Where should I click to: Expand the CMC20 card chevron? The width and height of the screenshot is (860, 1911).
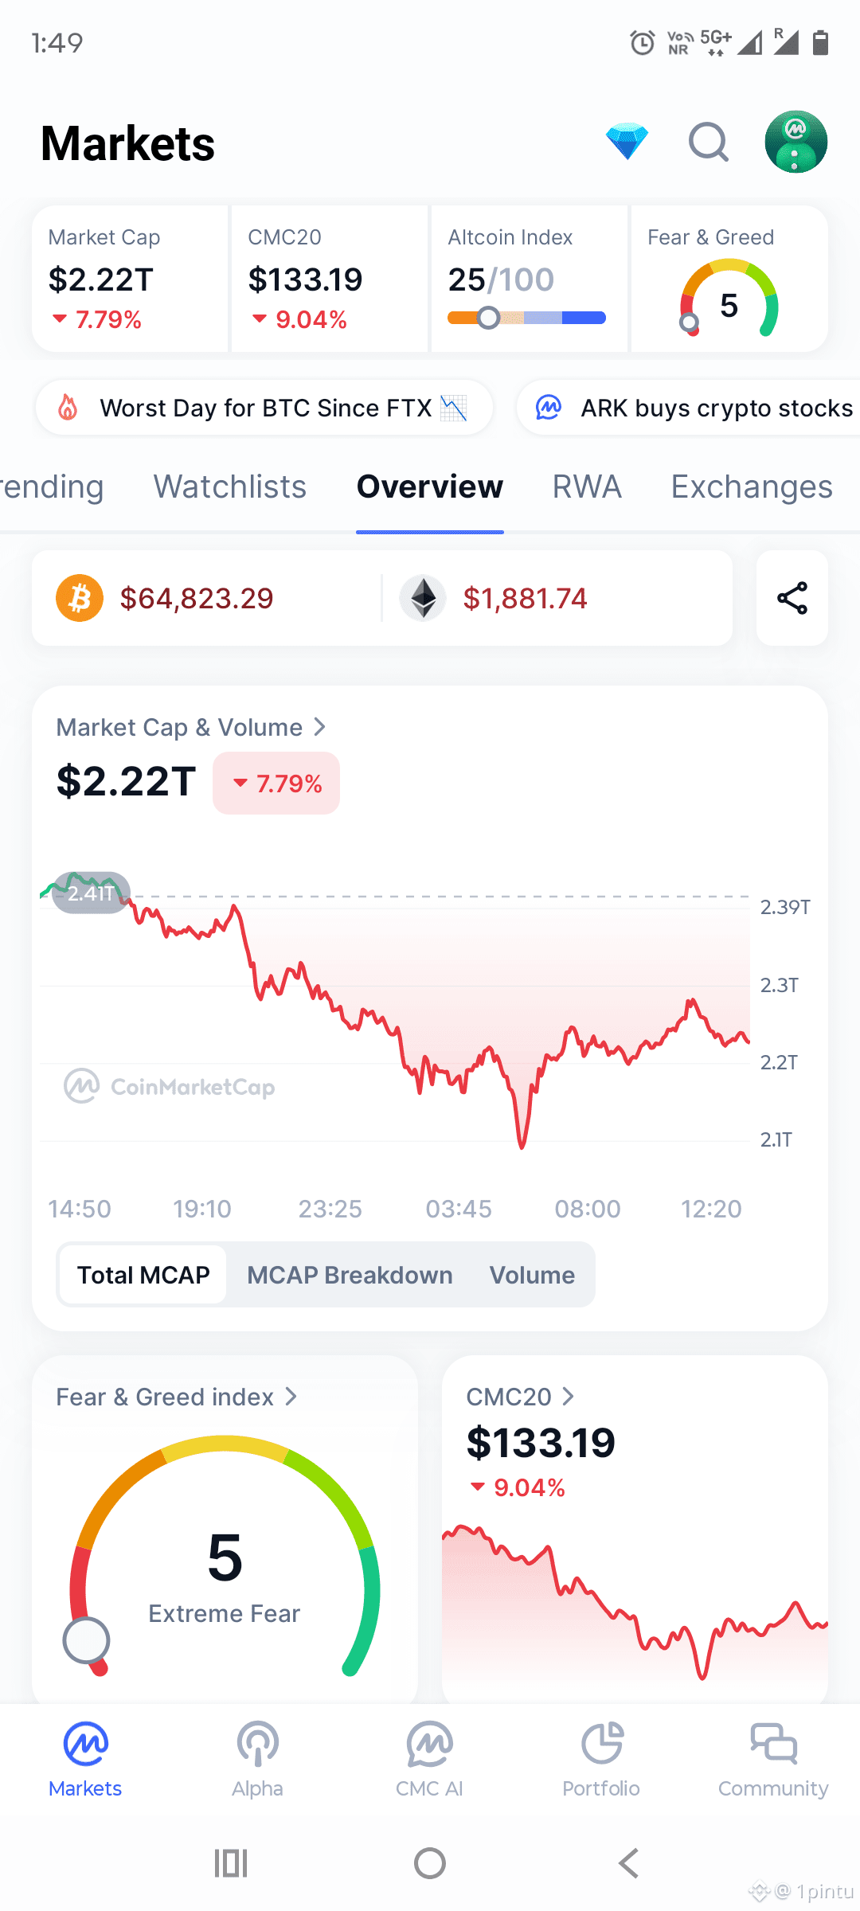tap(568, 1396)
